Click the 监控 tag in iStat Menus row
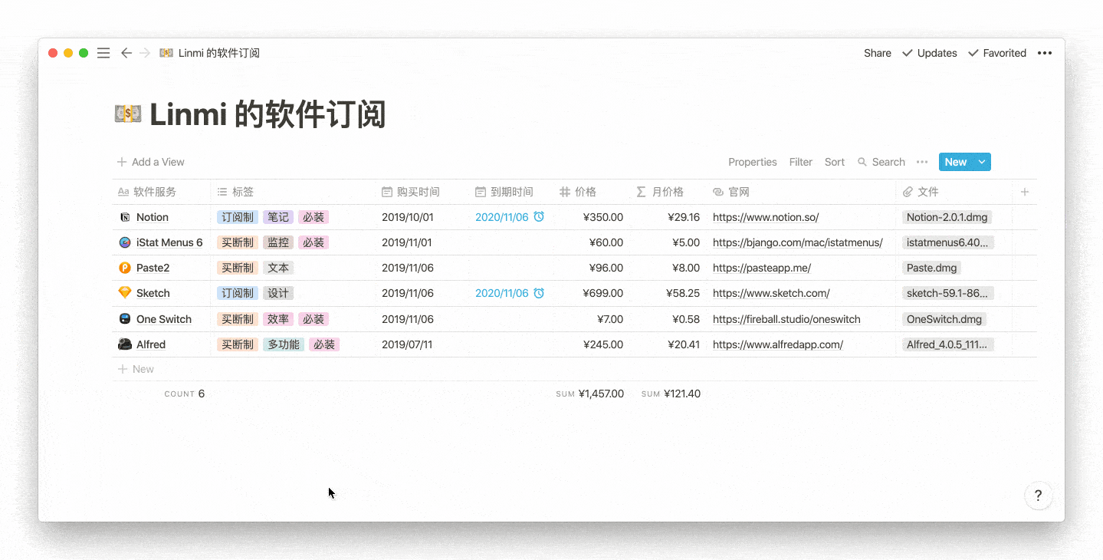 278,242
